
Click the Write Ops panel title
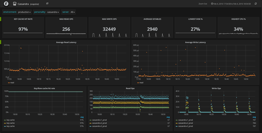pos(216,88)
